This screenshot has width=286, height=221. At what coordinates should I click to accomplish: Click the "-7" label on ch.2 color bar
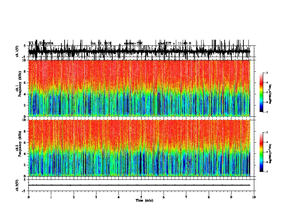(x=266, y=172)
